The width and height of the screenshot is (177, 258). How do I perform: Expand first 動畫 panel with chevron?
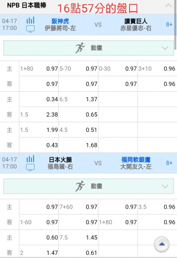pos(165,48)
